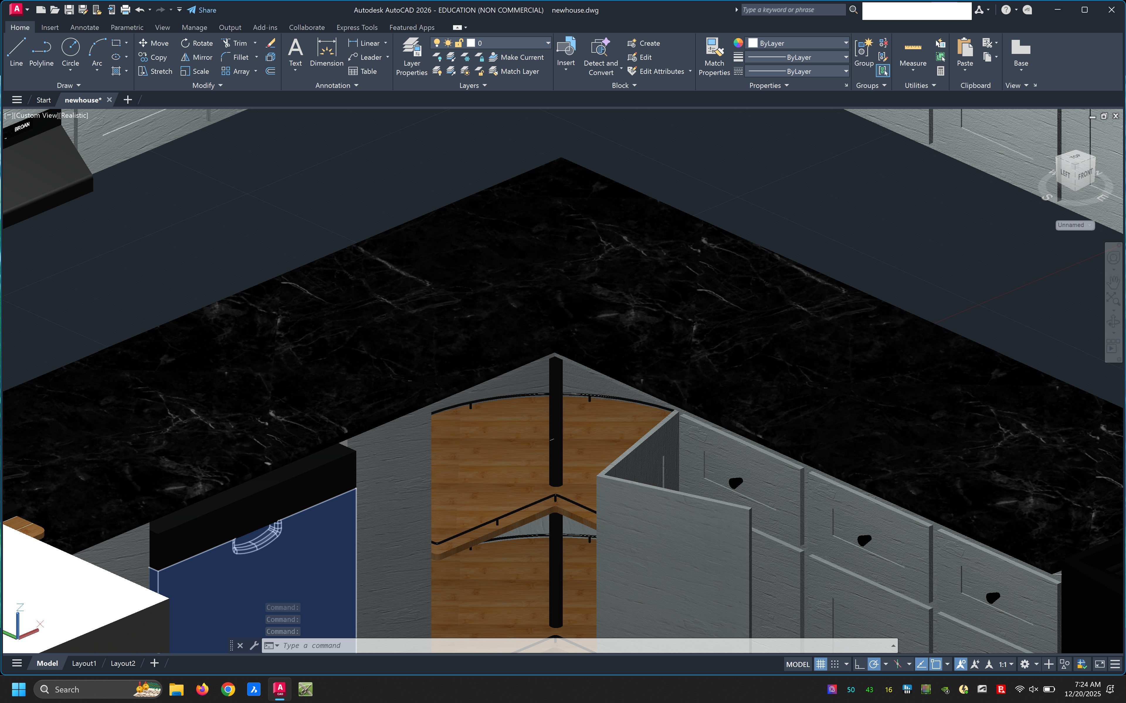Click the Dimension tool

pyautogui.click(x=327, y=52)
